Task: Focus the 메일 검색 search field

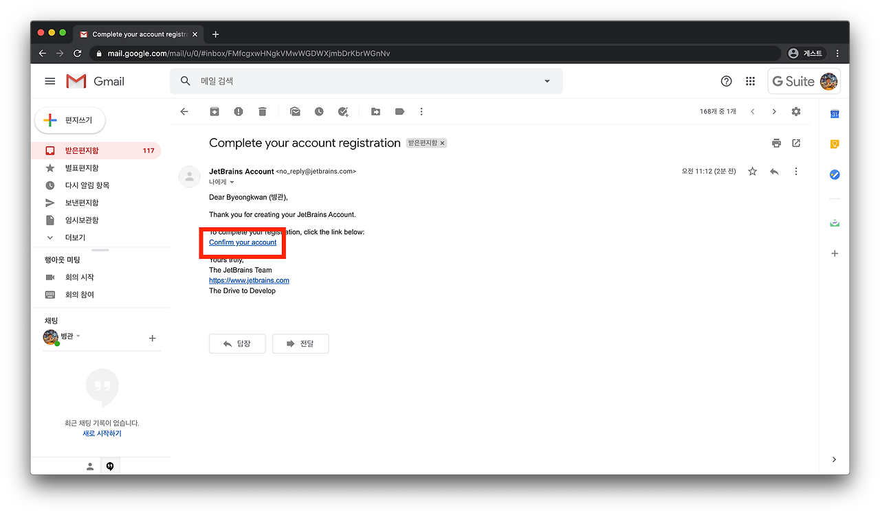Action: [x=366, y=81]
